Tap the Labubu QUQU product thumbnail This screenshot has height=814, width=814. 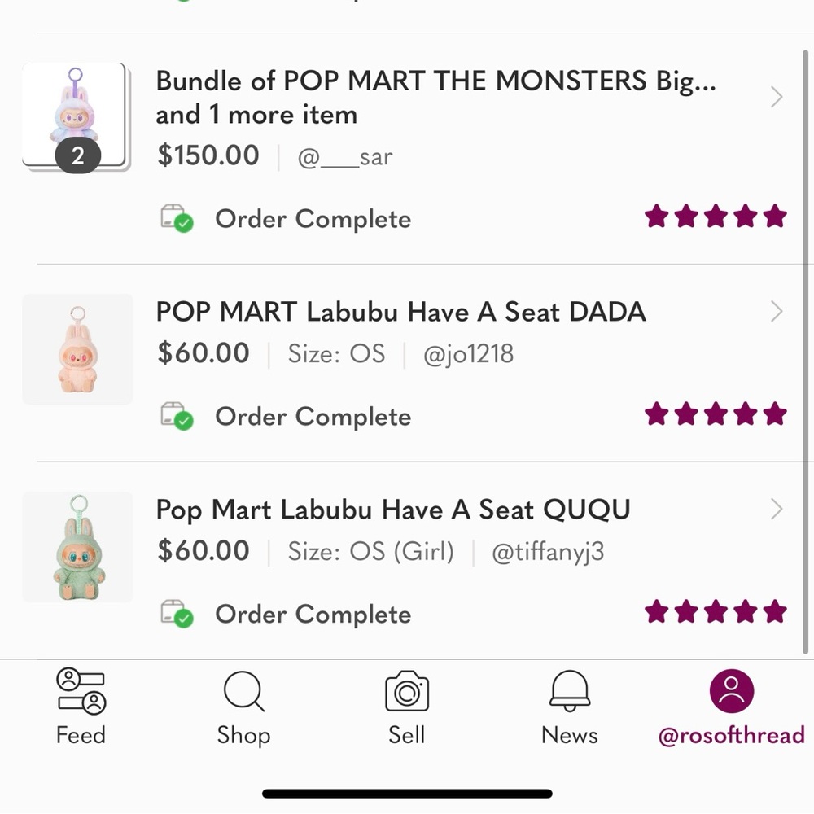(x=77, y=547)
